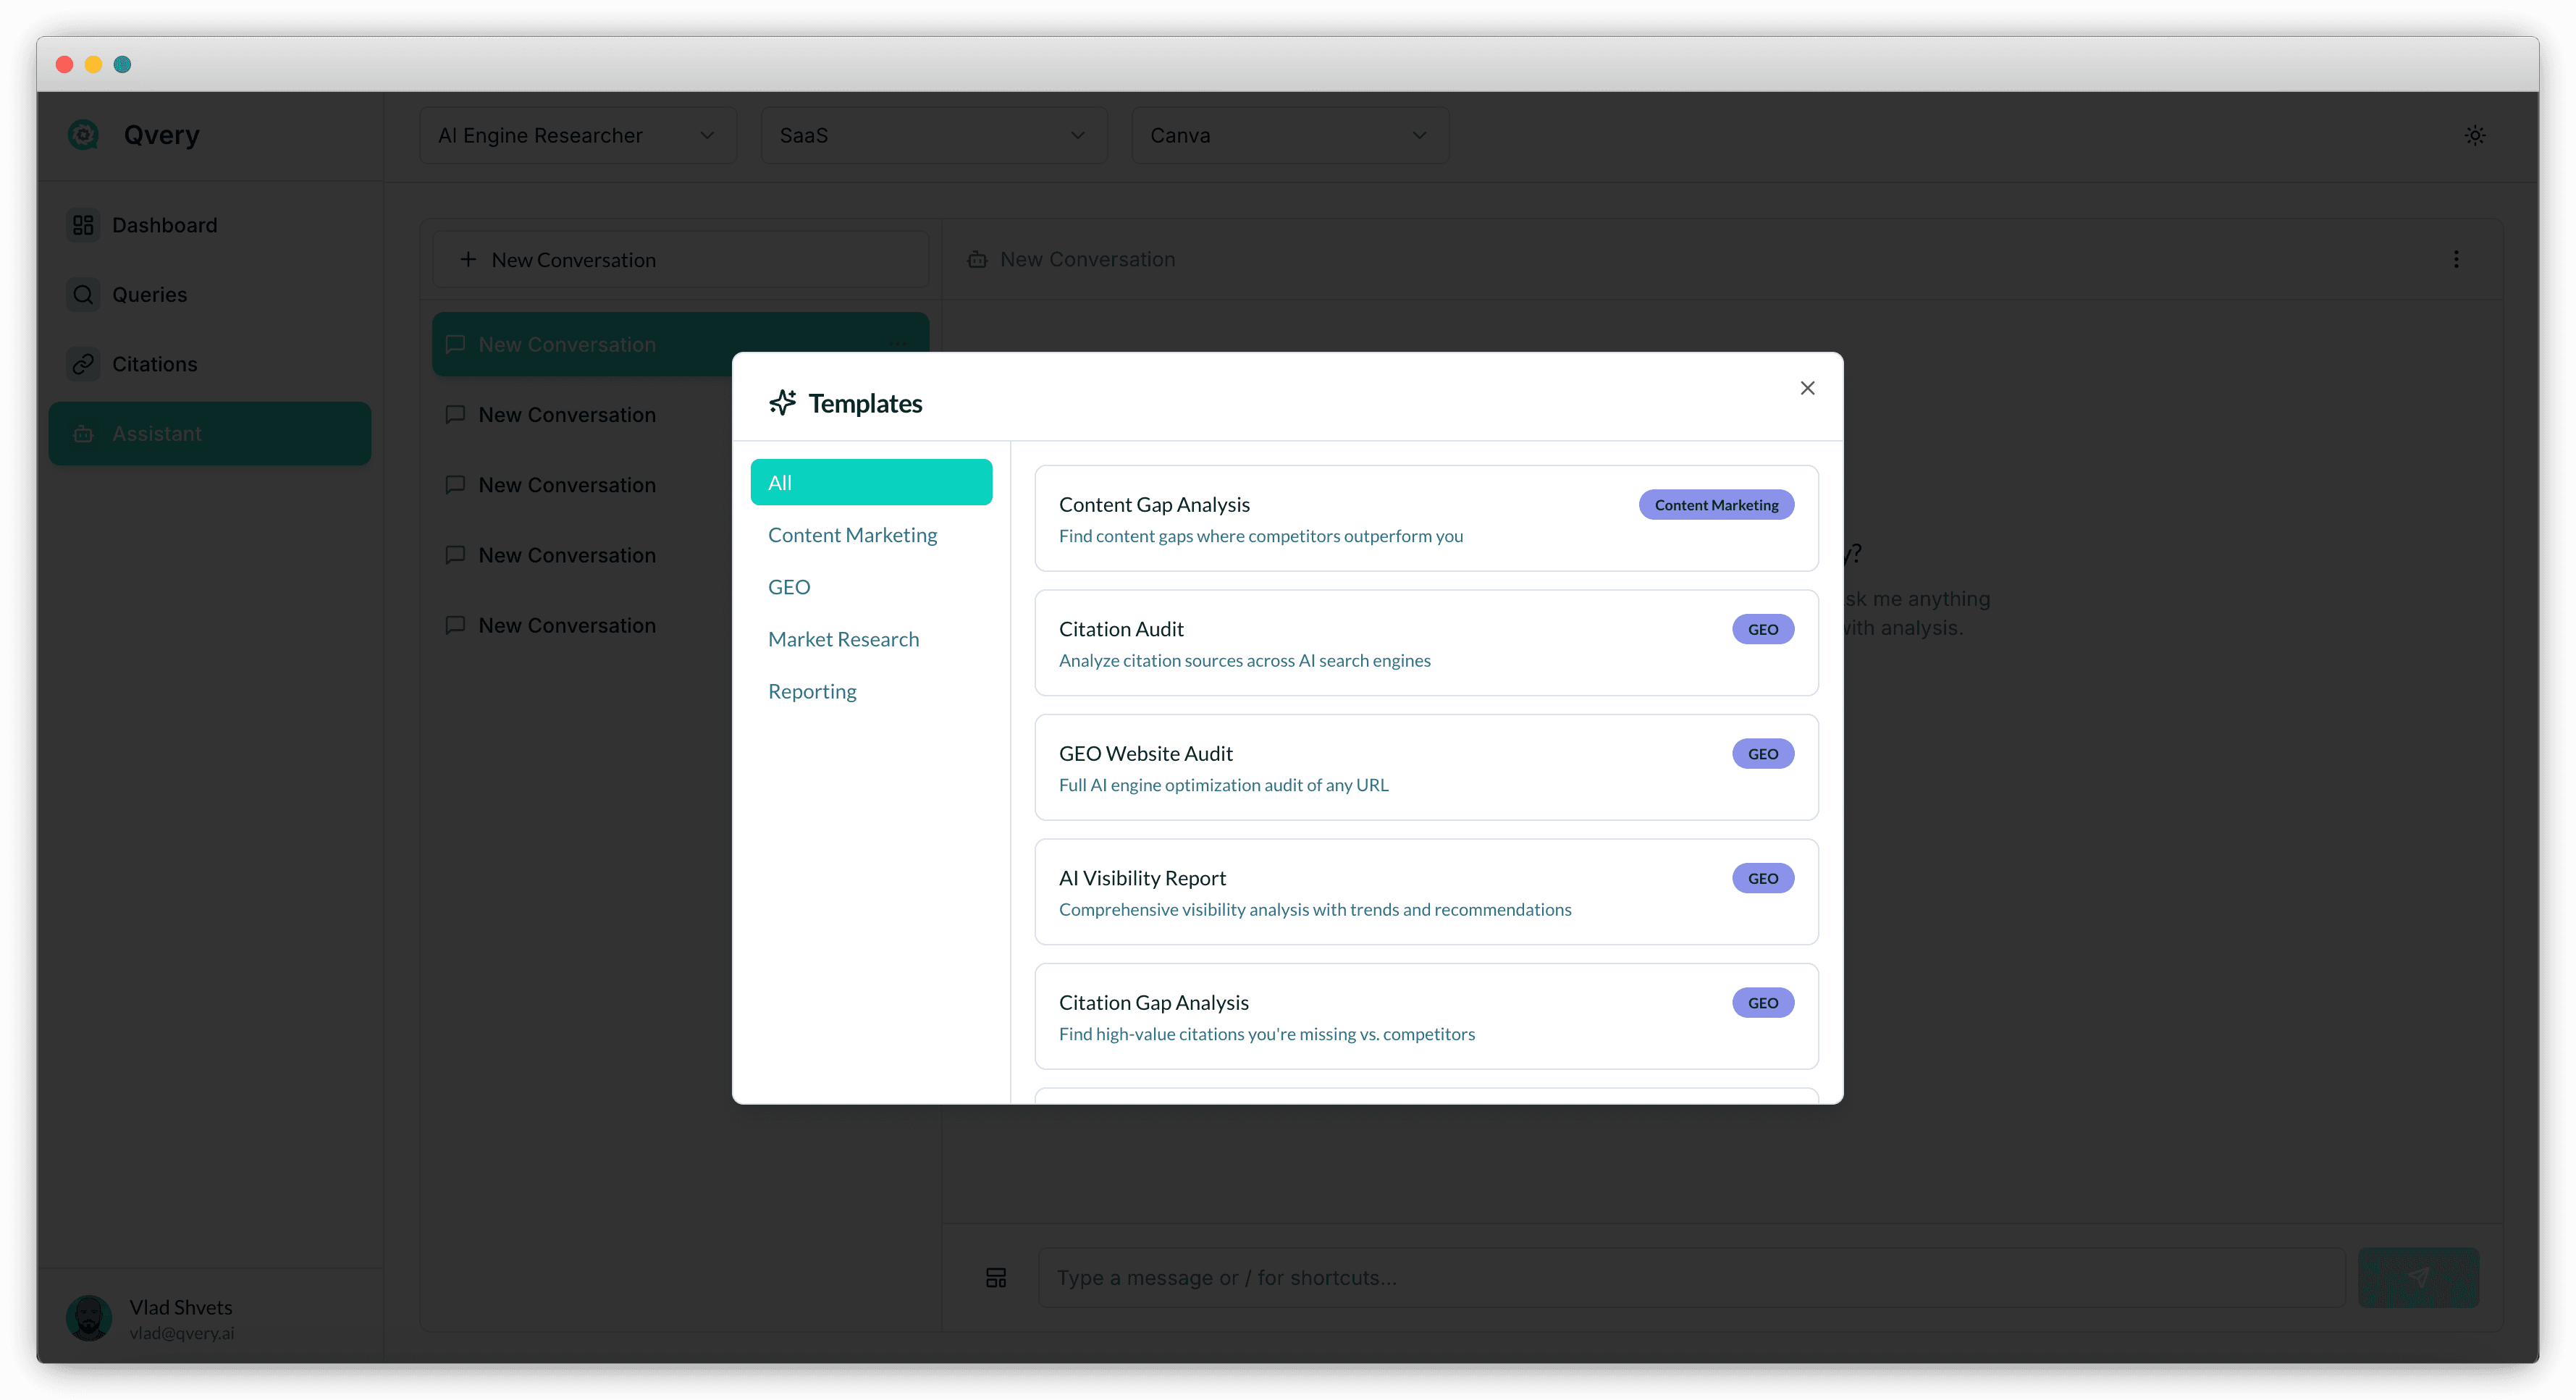Click the Content Marketing tag badge
Screen dimensions: 2576x1400
tap(1716, 505)
